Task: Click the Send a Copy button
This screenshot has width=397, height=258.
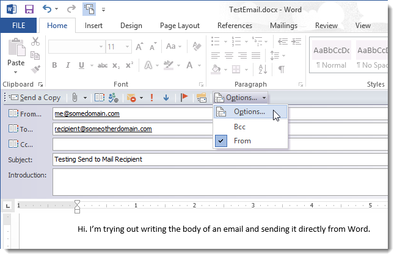Action: (35, 98)
